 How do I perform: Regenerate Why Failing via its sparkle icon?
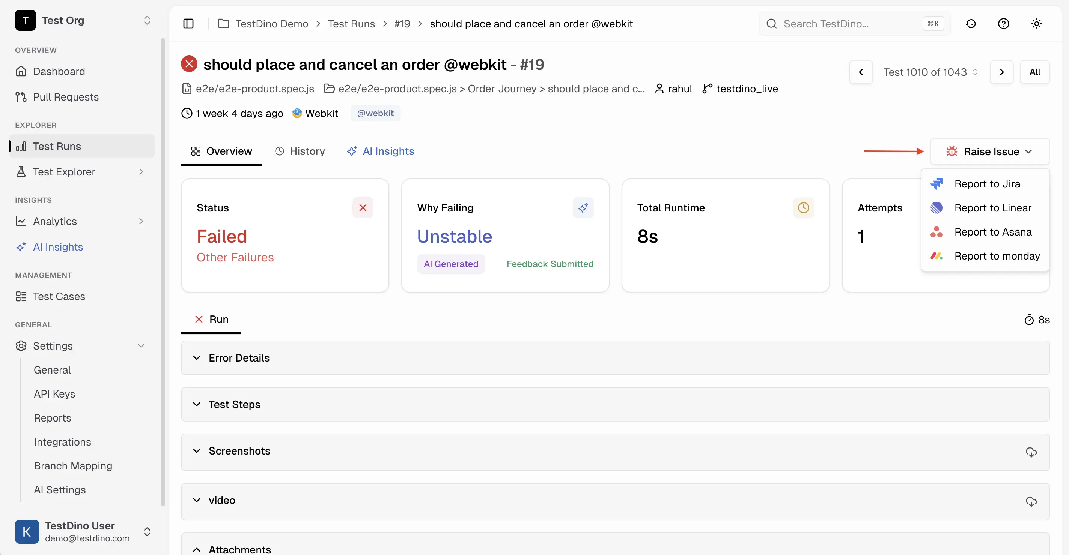click(x=583, y=208)
